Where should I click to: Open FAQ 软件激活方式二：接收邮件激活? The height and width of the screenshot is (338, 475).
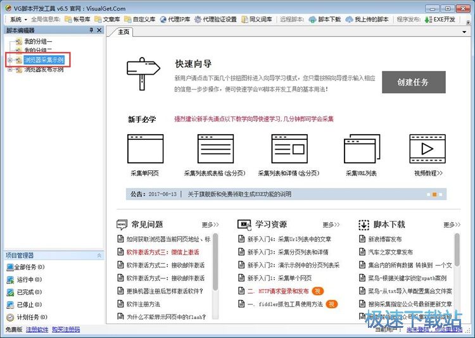coord(165,265)
